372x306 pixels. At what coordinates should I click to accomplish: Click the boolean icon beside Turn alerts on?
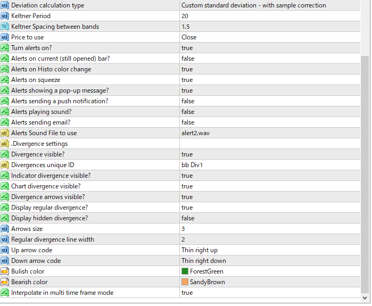pos(4,48)
